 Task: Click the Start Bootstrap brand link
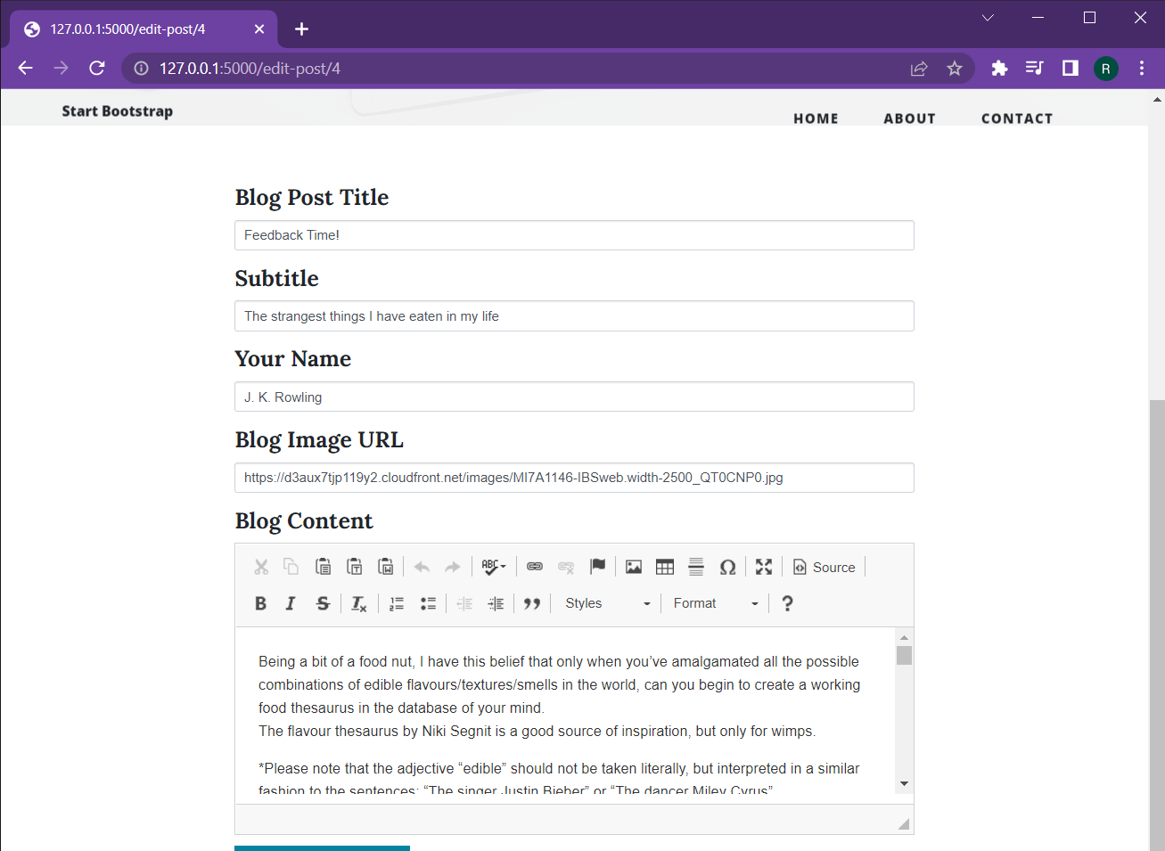pyautogui.click(x=118, y=111)
